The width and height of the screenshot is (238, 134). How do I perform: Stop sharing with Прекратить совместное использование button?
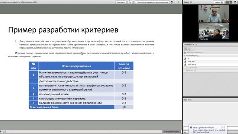click(152, 2)
